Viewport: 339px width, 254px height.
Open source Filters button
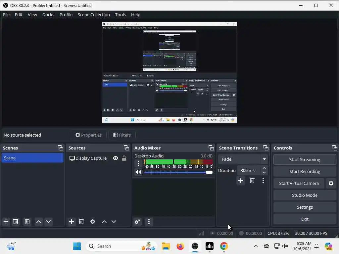pyautogui.click(x=122, y=135)
